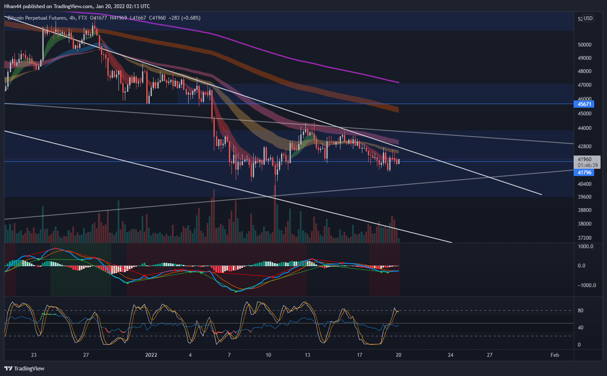The image size is (607, 376).
Task: Click the 13 date on time axis
Action: (308, 355)
